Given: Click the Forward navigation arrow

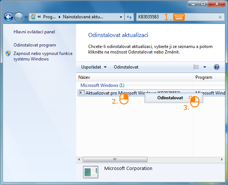Looking at the screenshot, I should click(19, 17).
